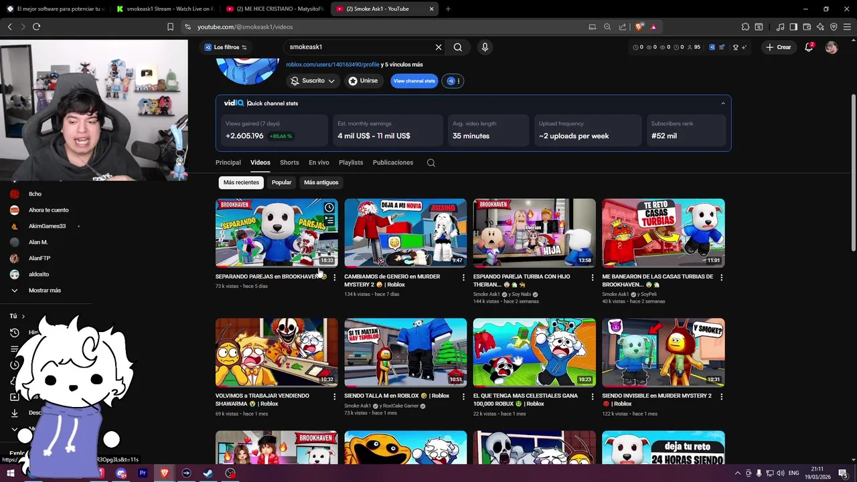Select the Más recientes sort chip
The image size is (857, 482).
point(241,182)
